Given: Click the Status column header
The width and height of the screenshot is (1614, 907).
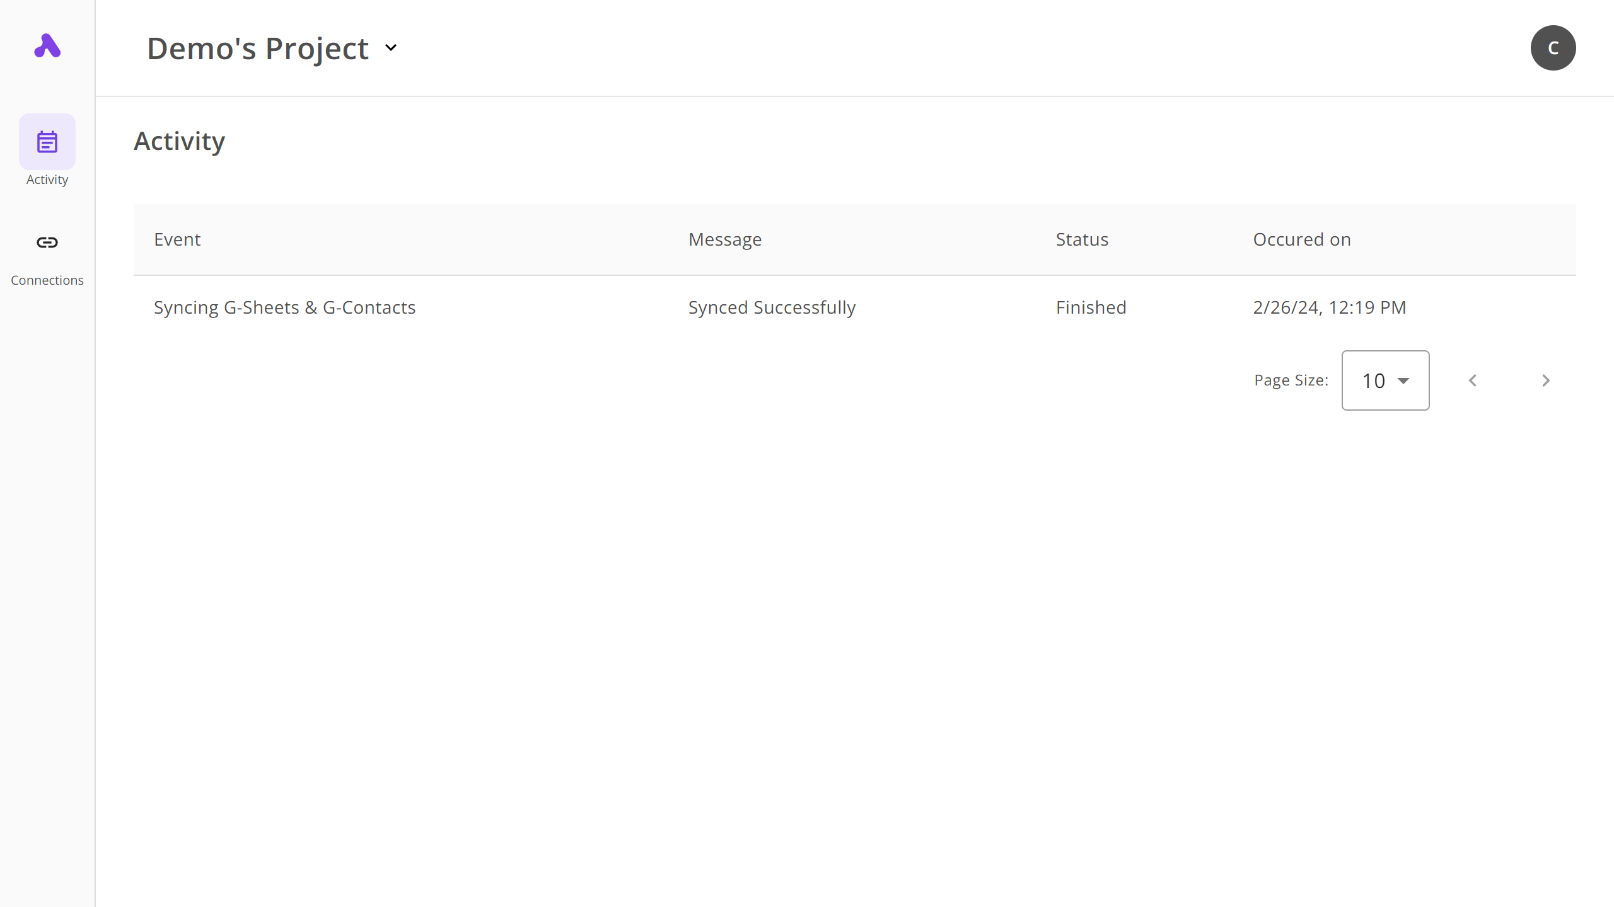Looking at the screenshot, I should coord(1082,239).
